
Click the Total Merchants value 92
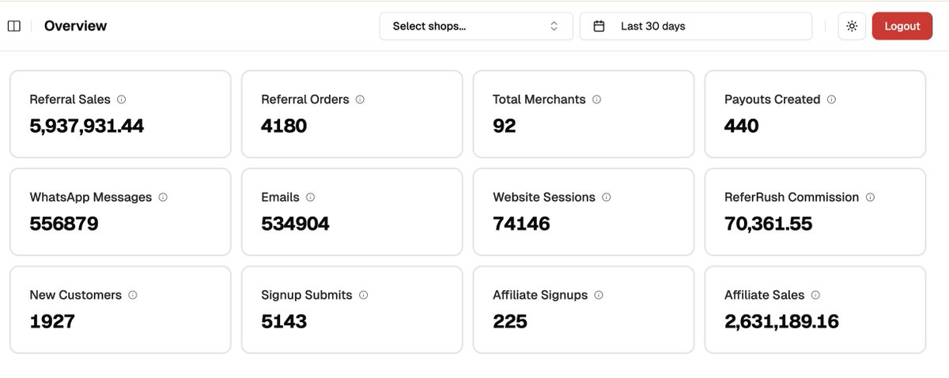(x=505, y=126)
